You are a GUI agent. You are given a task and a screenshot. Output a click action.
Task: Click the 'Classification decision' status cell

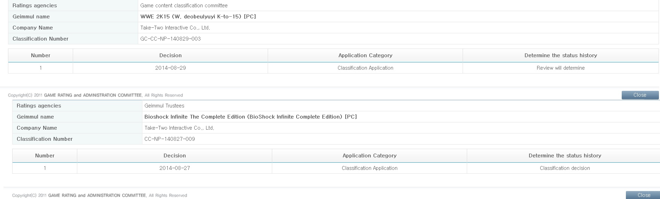coord(565,168)
